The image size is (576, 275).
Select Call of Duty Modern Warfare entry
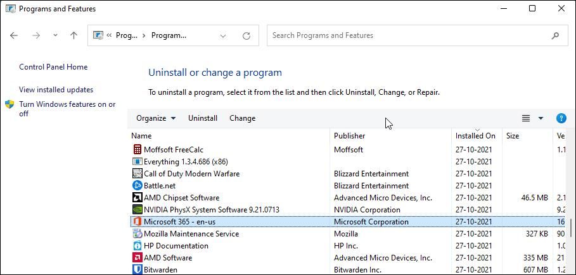(192, 174)
